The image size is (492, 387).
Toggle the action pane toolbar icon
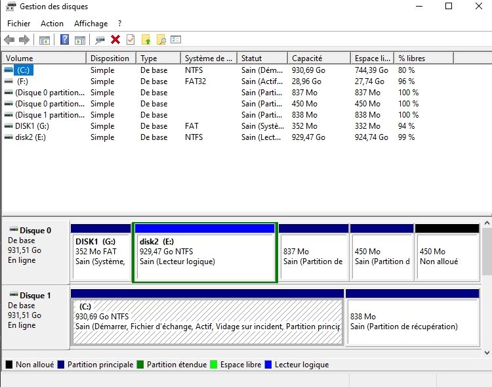pos(80,40)
